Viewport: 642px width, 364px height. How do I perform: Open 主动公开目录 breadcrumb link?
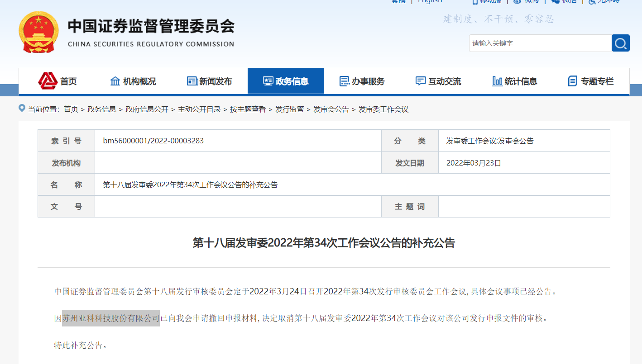point(199,109)
